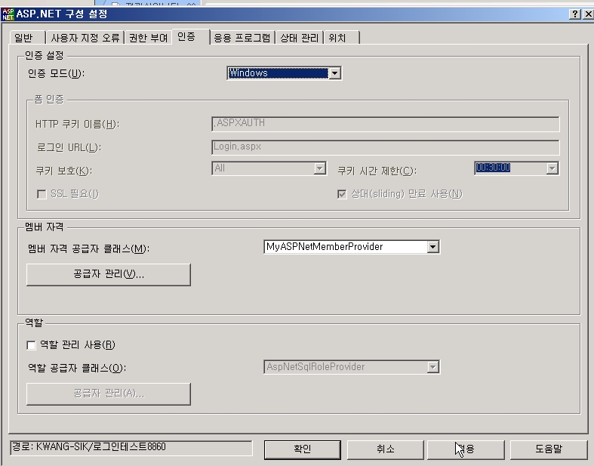This screenshot has height=466, width=594.
Task: Switch to the 일반 tab
Action: pos(27,38)
